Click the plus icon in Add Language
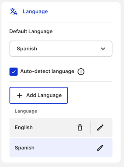 [20, 95]
